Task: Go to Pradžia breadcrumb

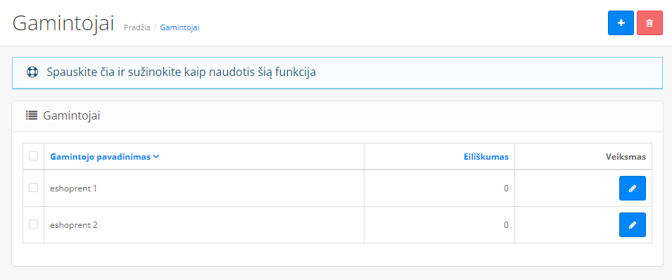Action: pyautogui.click(x=137, y=27)
